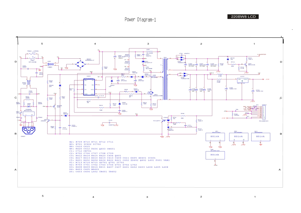Click the 220BW8 LCD title label

(x=243, y=16)
